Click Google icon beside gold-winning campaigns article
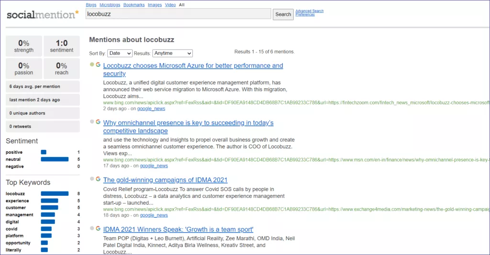Viewport: 490px width, 255px height. tap(98, 179)
